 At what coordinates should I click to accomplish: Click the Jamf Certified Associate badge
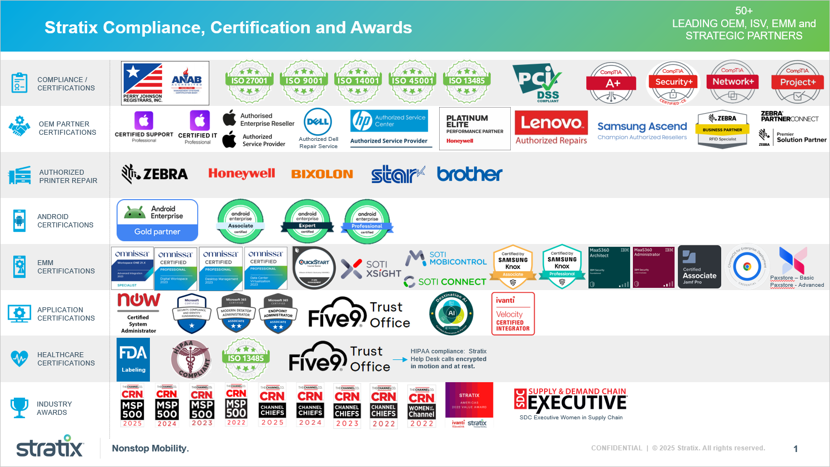point(700,267)
